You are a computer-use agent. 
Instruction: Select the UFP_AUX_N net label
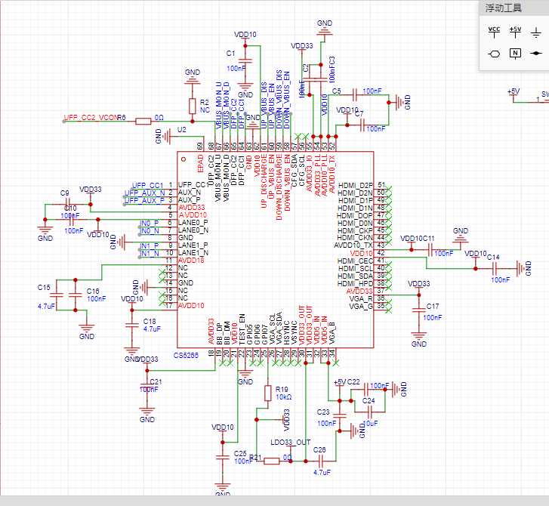click(x=144, y=193)
